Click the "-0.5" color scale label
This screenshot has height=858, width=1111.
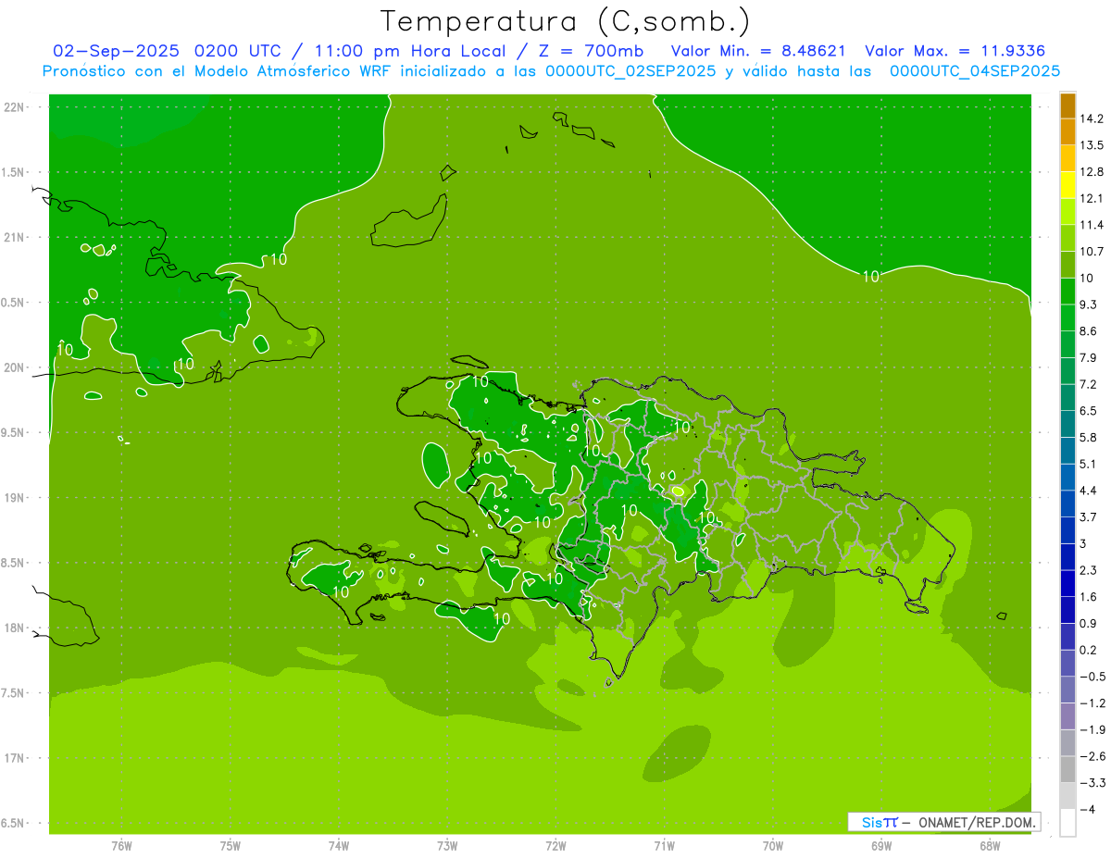pyautogui.click(x=1092, y=677)
